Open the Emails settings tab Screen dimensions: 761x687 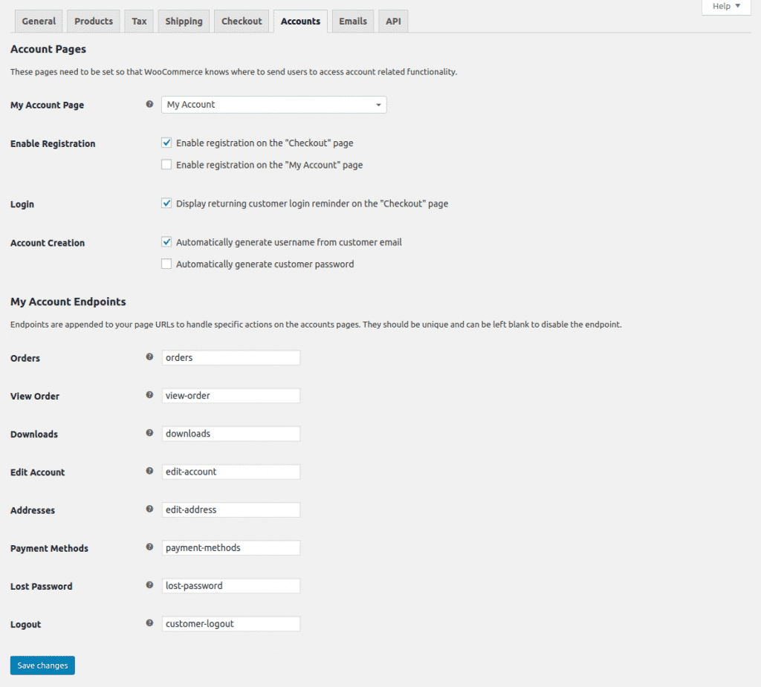353,22
